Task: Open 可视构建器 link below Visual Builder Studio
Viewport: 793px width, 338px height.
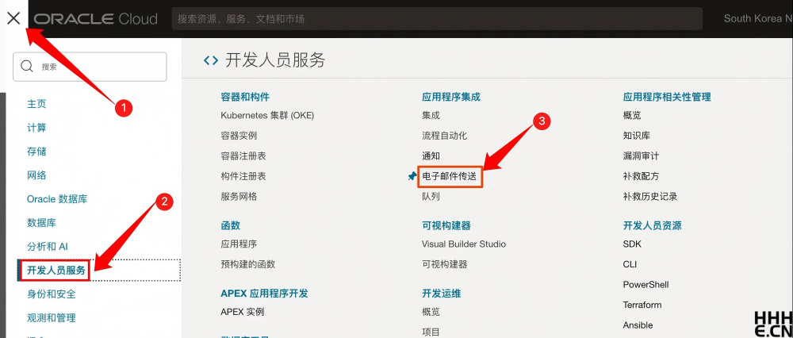Action: (x=445, y=264)
